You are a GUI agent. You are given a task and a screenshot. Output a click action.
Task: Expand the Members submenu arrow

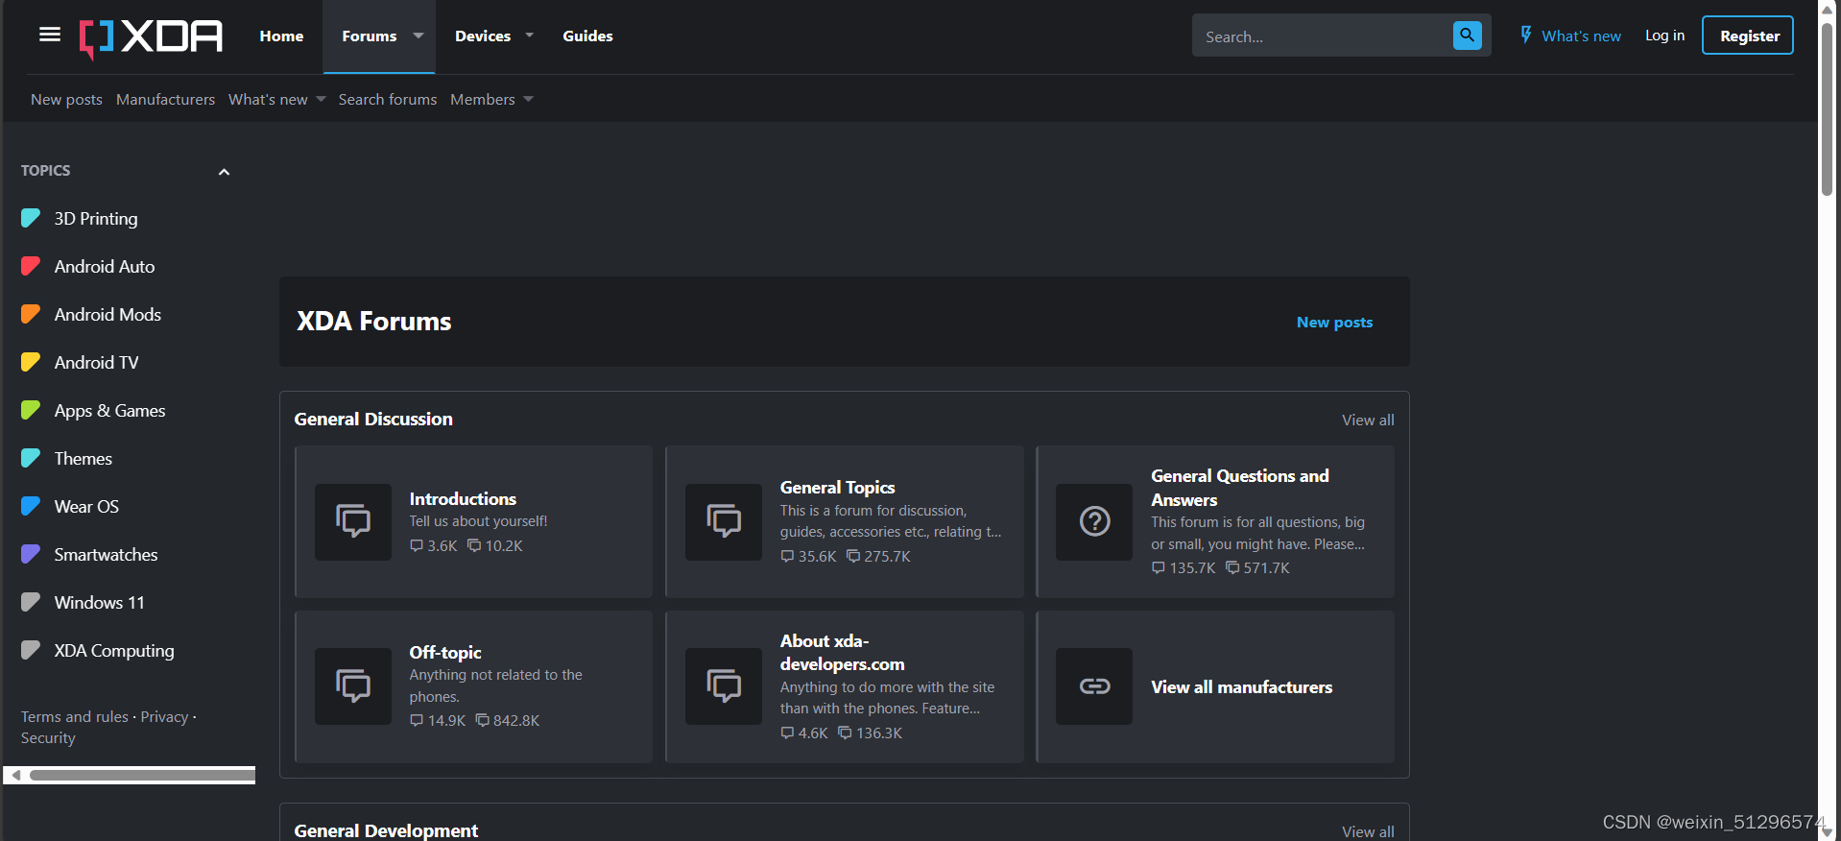(x=528, y=99)
